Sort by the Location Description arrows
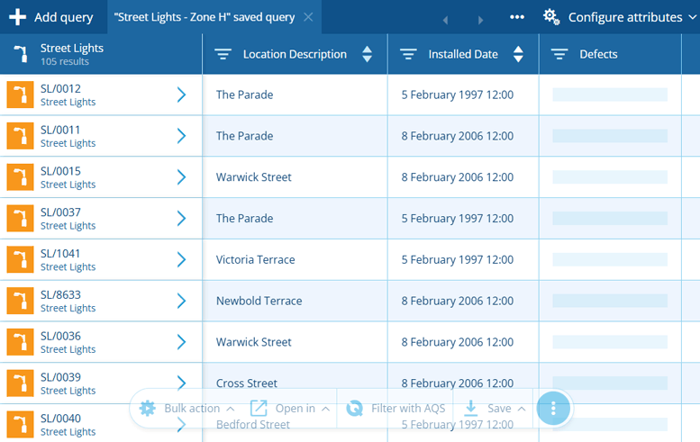The height and width of the screenshot is (442, 700). (x=367, y=54)
